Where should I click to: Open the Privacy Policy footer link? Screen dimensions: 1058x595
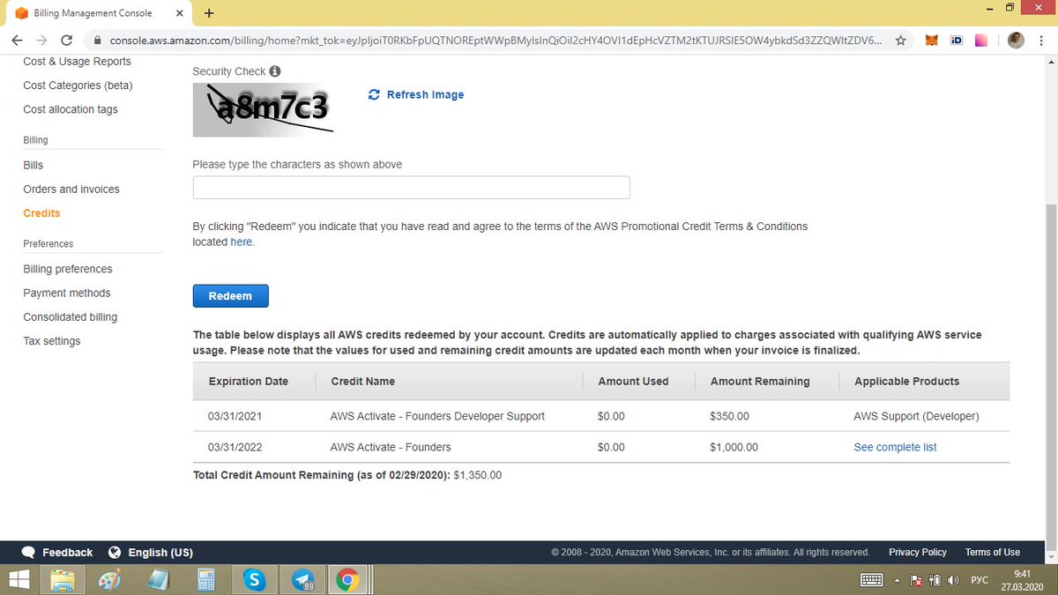click(917, 552)
